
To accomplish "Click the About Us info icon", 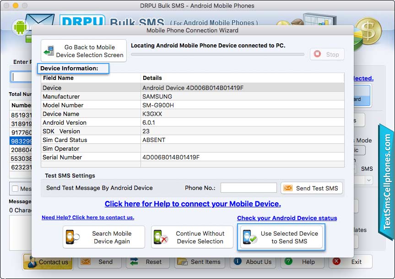I will click(x=238, y=261).
